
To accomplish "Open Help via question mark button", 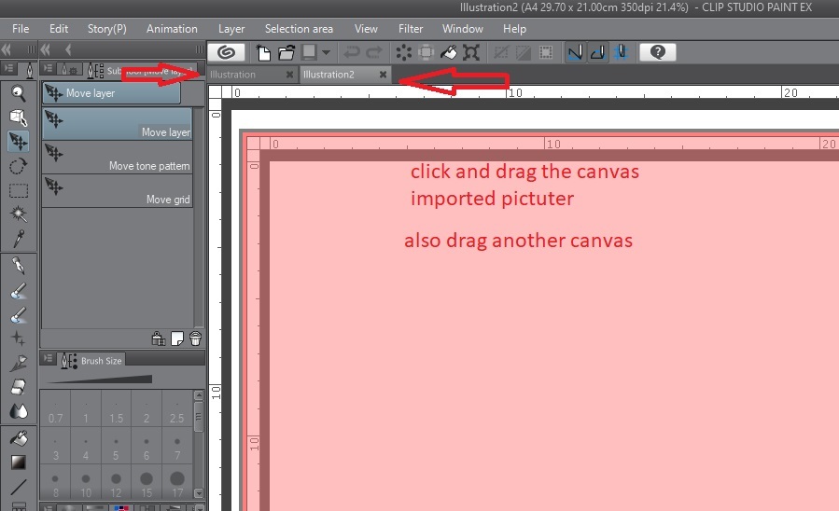I will point(658,52).
